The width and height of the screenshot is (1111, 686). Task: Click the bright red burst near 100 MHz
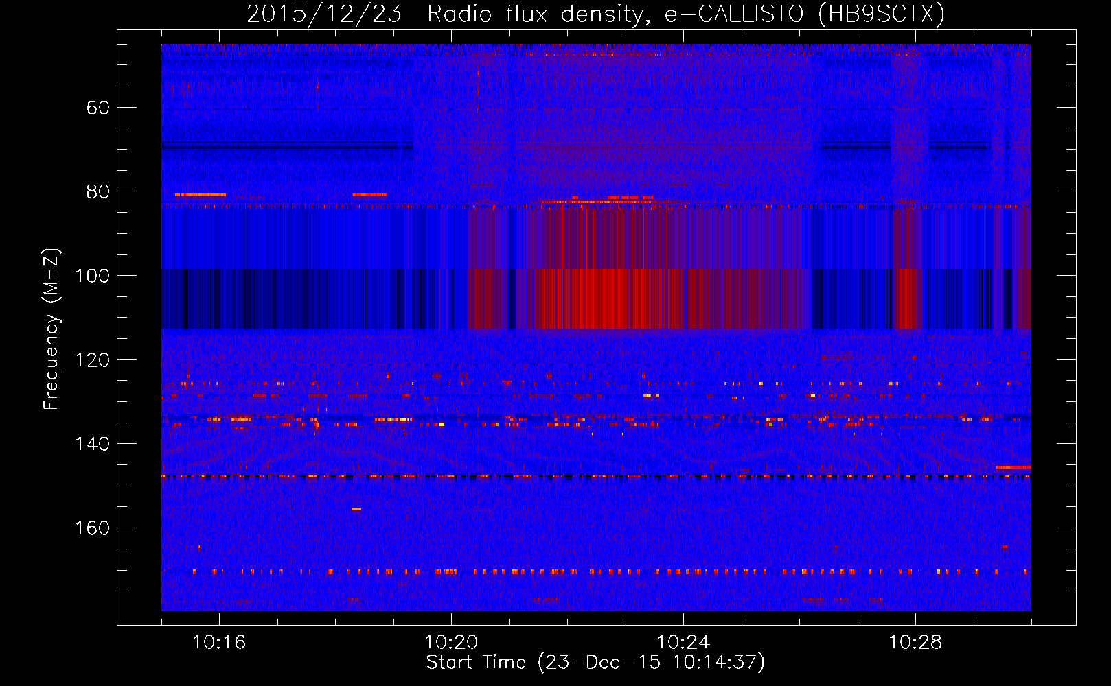click(x=608, y=299)
